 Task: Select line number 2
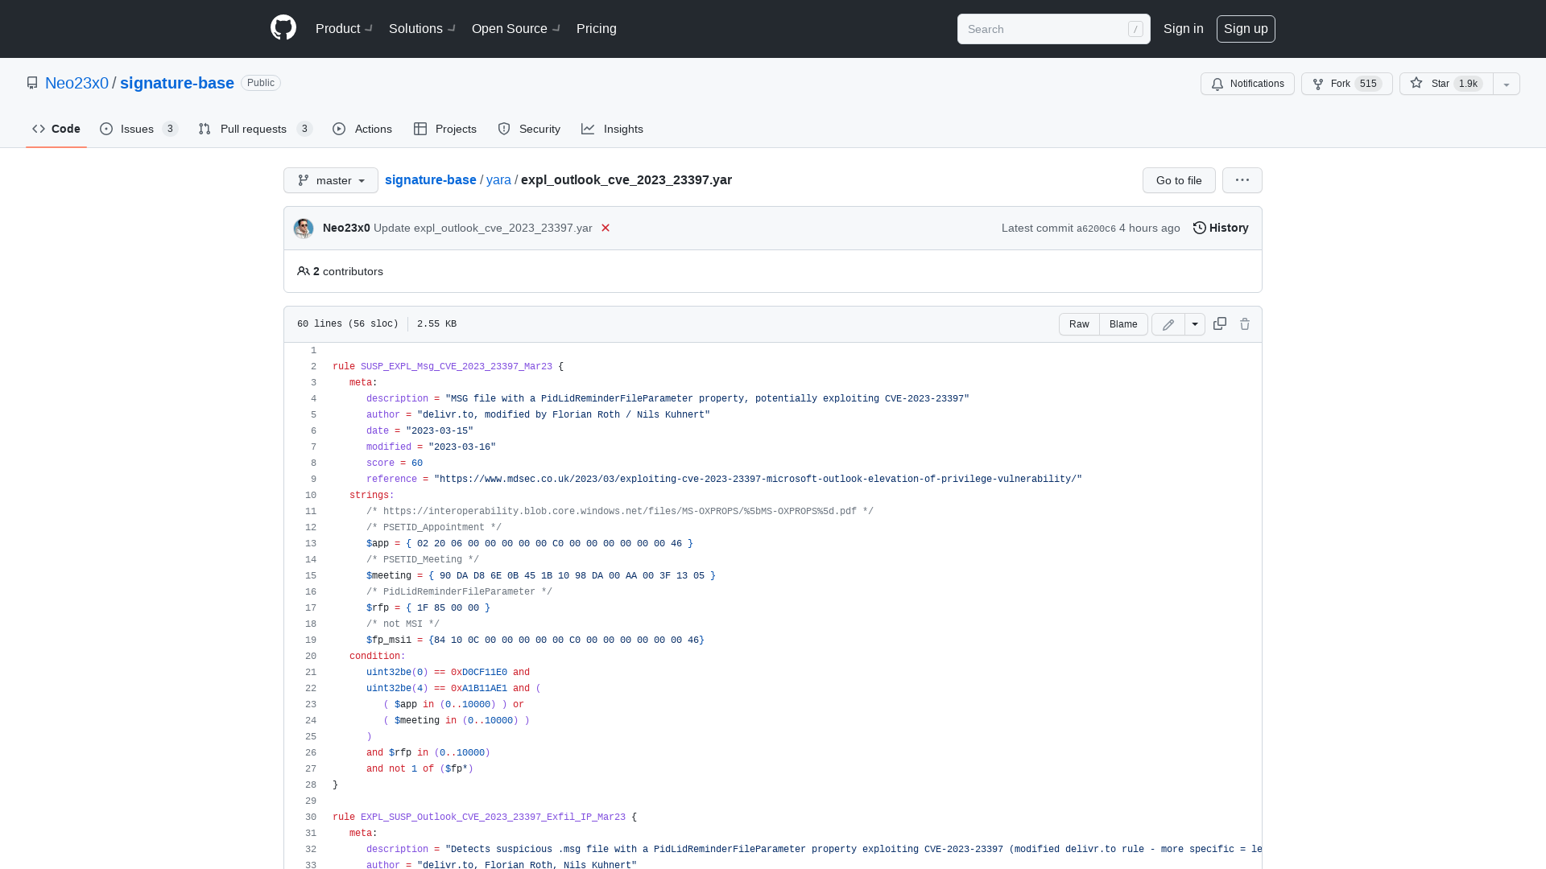313,366
